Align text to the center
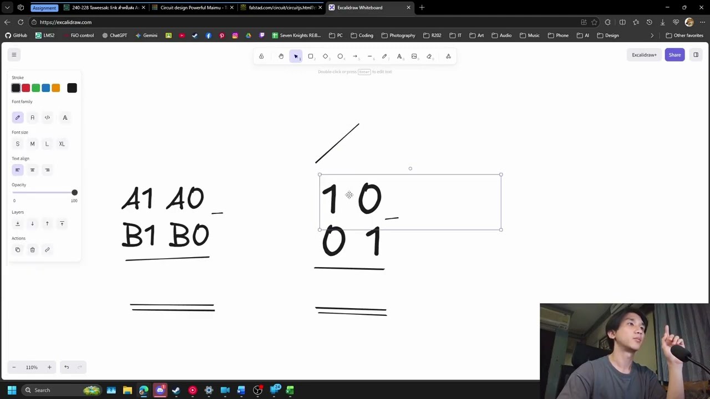This screenshot has height=399, width=710. tap(32, 170)
